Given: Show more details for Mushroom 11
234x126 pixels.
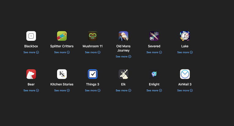Looking at the screenshot, I should [93, 52].
